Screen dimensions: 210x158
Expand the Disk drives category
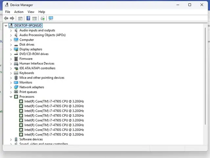coord(11,45)
